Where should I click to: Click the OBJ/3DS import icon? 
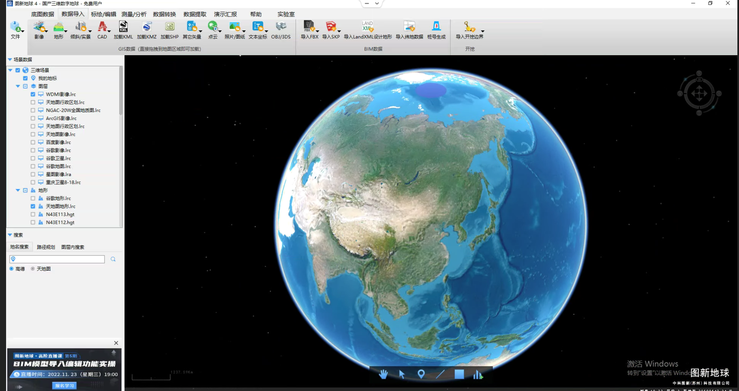click(x=281, y=27)
